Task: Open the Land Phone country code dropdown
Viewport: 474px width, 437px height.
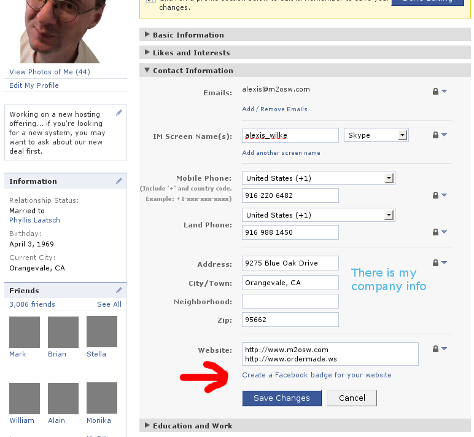Action: [318, 215]
